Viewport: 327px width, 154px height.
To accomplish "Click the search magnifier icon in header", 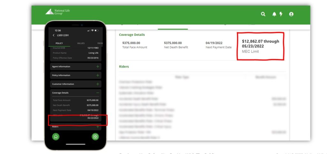I will [263, 14].
